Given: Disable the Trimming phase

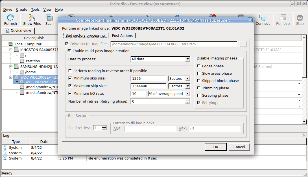Looking at the screenshot, I should click(x=199, y=88).
